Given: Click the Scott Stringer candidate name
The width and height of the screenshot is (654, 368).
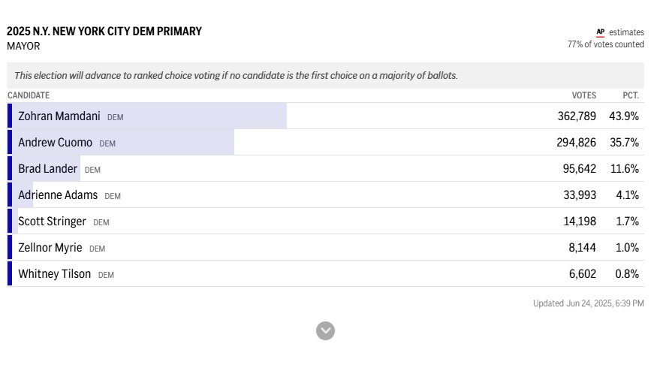Looking at the screenshot, I should pyautogui.click(x=52, y=222).
